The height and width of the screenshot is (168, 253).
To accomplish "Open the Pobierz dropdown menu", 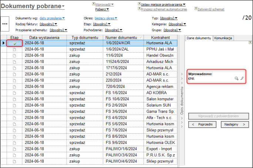I will pyautogui.click(x=102, y=9).
